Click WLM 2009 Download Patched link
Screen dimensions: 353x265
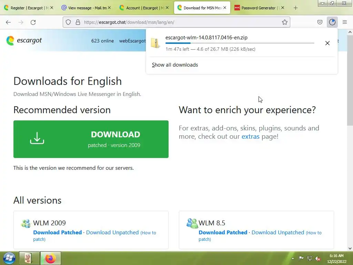tap(58, 232)
